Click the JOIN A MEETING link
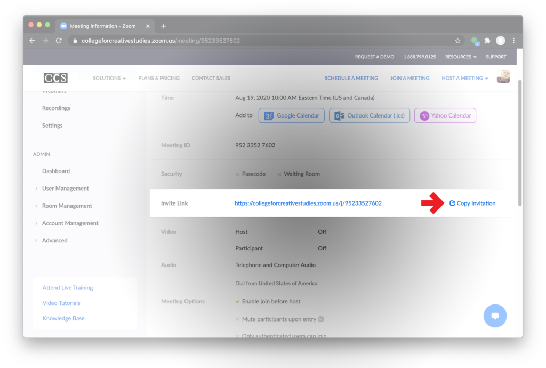The image size is (546, 368). 409,77
